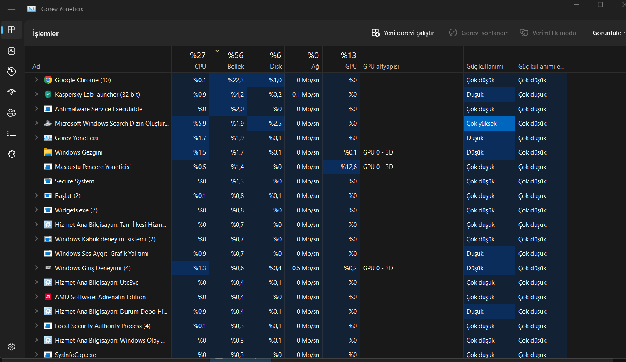Open the Performance page in sidebar
626x362 pixels.
point(12,51)
